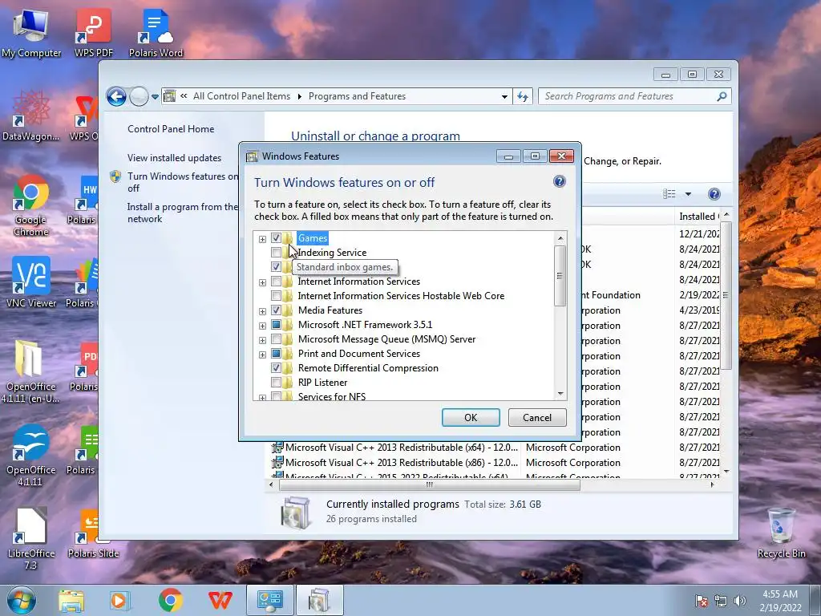Open Action Center flag in system tray
This screenshot has width=821, height=616.
(x=702, y=601)
